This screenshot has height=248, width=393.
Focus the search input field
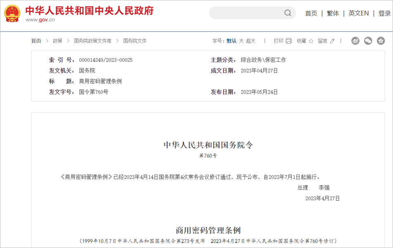click(246, 13)
